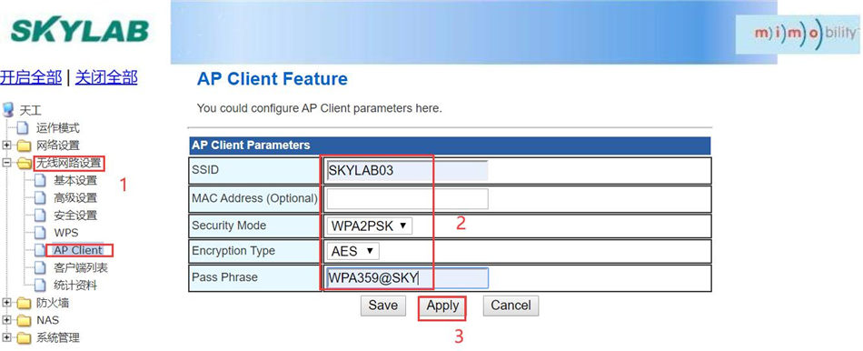Click the 开启全部 link

tap(31, 77)
